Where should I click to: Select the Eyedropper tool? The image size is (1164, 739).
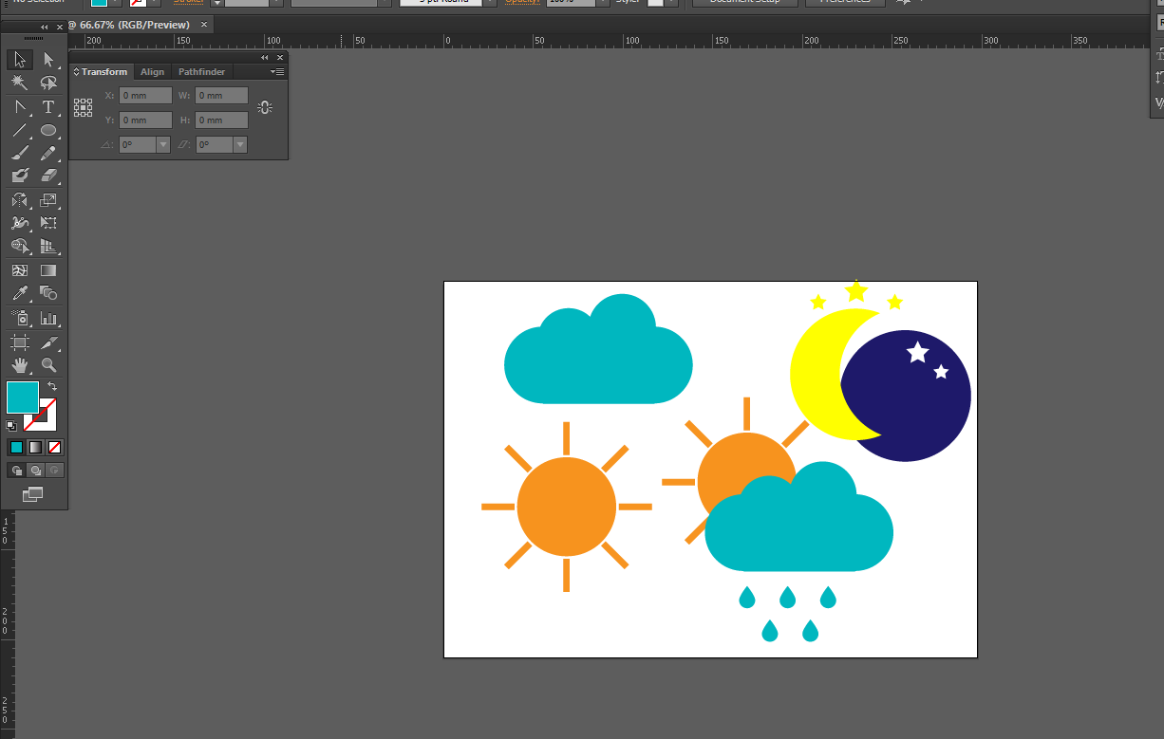[x=20, y=293]
